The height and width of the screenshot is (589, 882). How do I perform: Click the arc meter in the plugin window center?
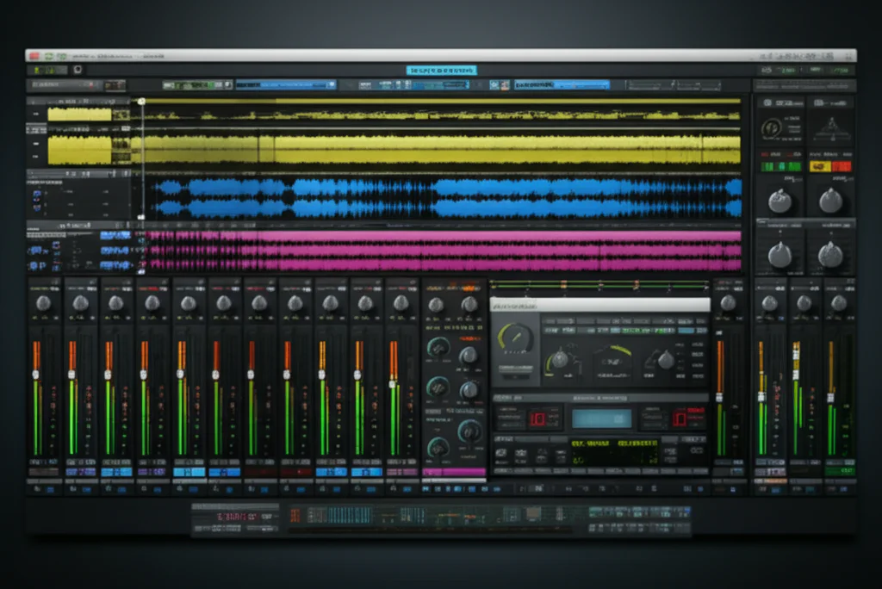click(613, 358)
